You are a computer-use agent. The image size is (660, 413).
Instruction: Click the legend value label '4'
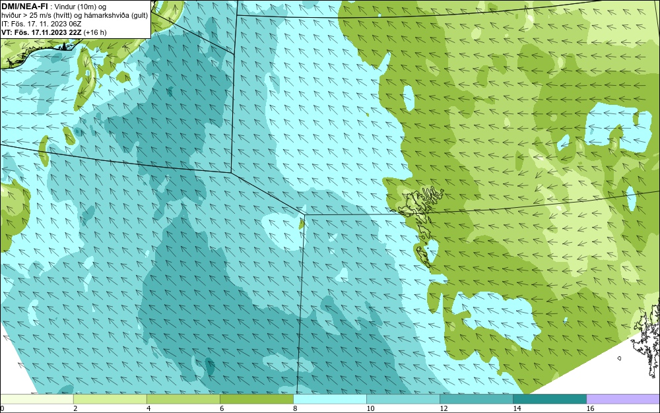click(148, 408)
